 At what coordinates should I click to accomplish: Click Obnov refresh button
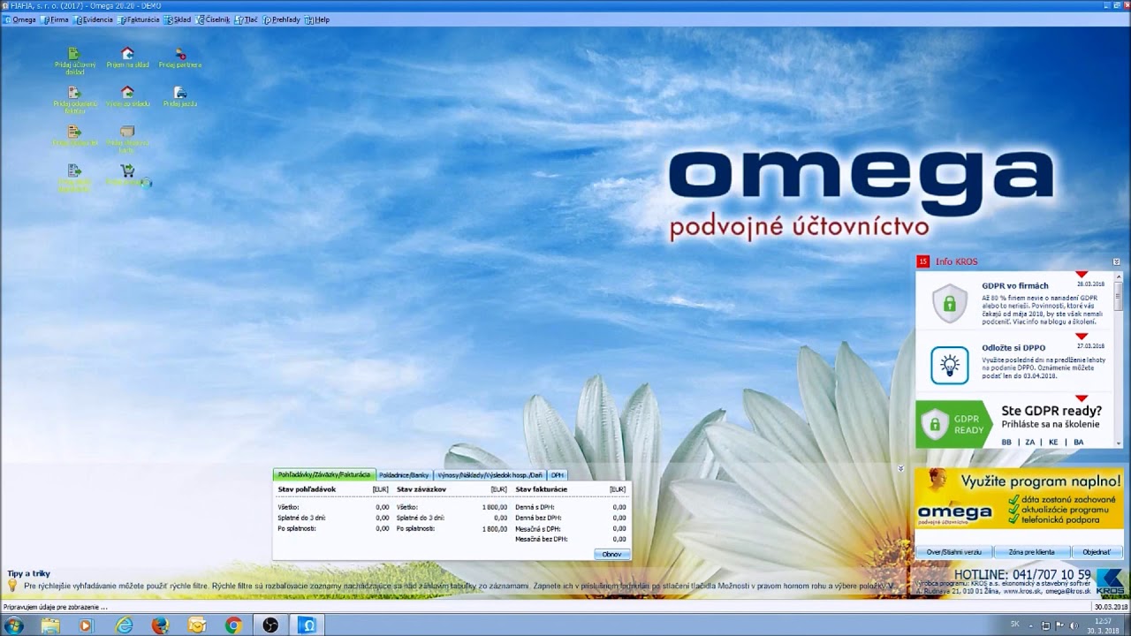(x=611, y=554)
